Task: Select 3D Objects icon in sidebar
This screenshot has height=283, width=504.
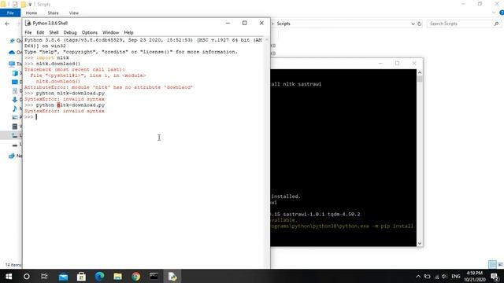Action: (x=15, y=73)
